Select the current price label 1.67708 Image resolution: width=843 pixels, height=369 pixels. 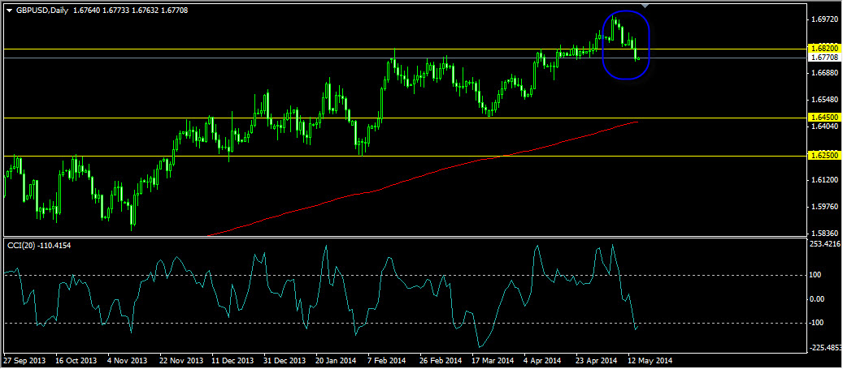[x=826, y=57]
